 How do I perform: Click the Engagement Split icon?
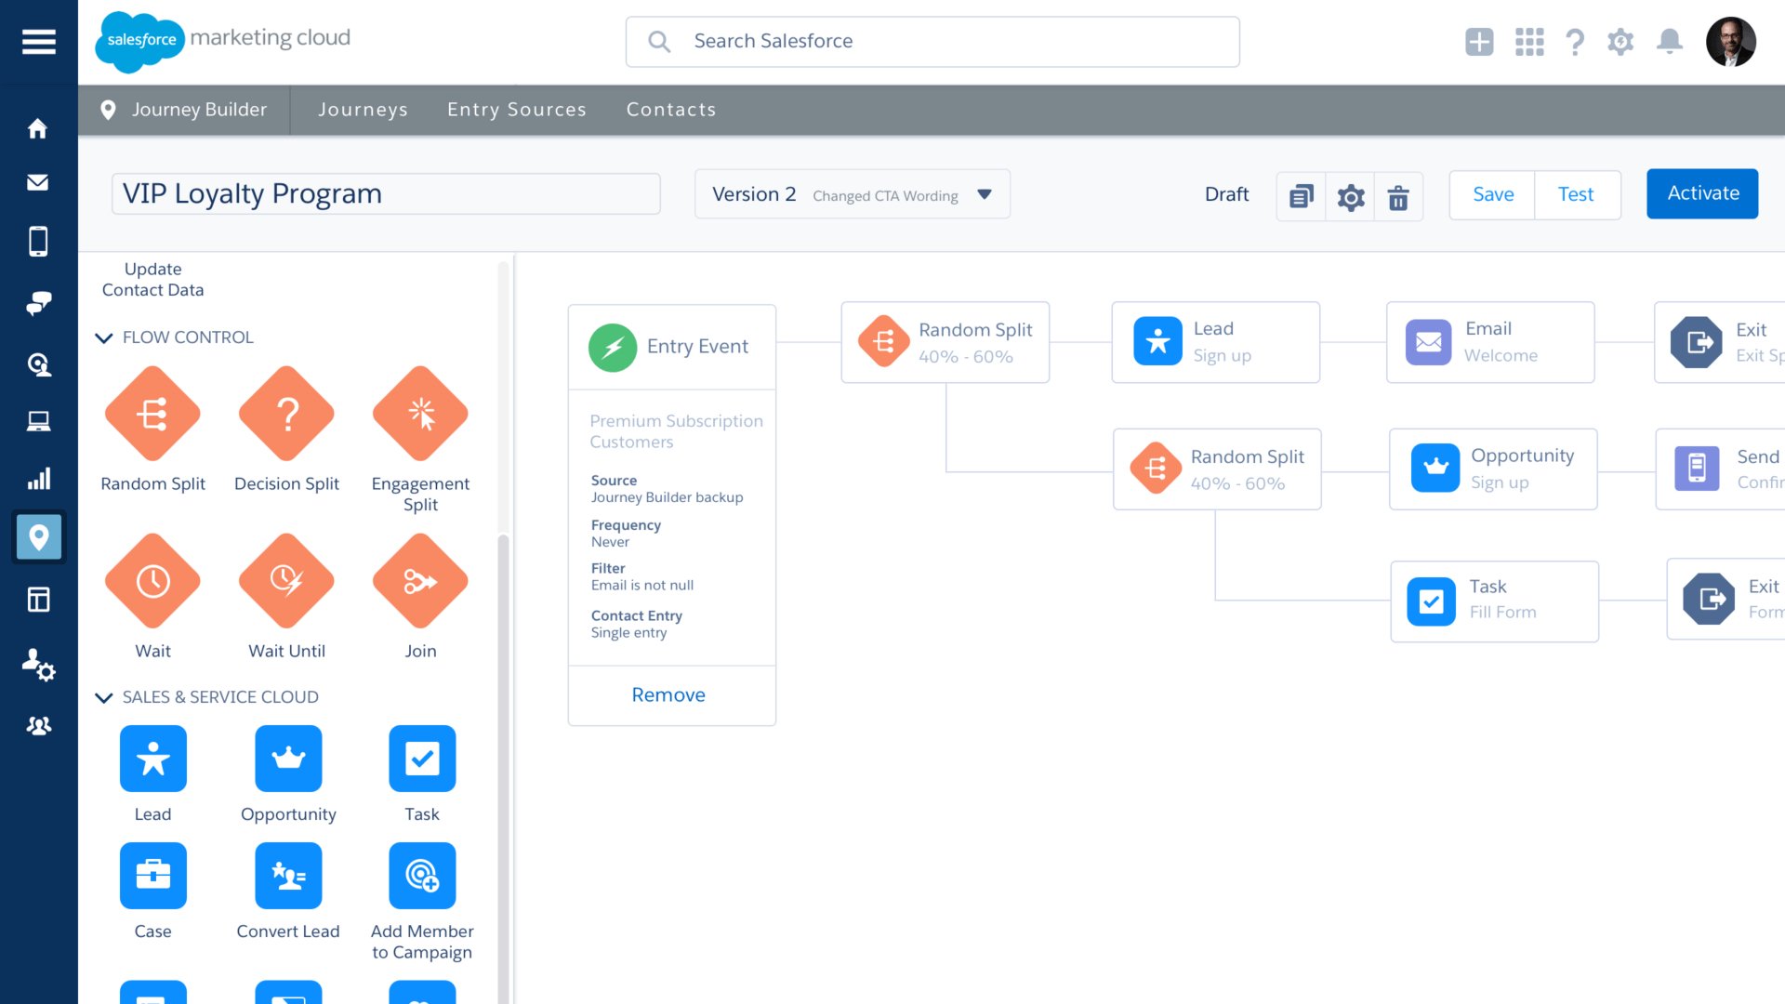[420, 413]
